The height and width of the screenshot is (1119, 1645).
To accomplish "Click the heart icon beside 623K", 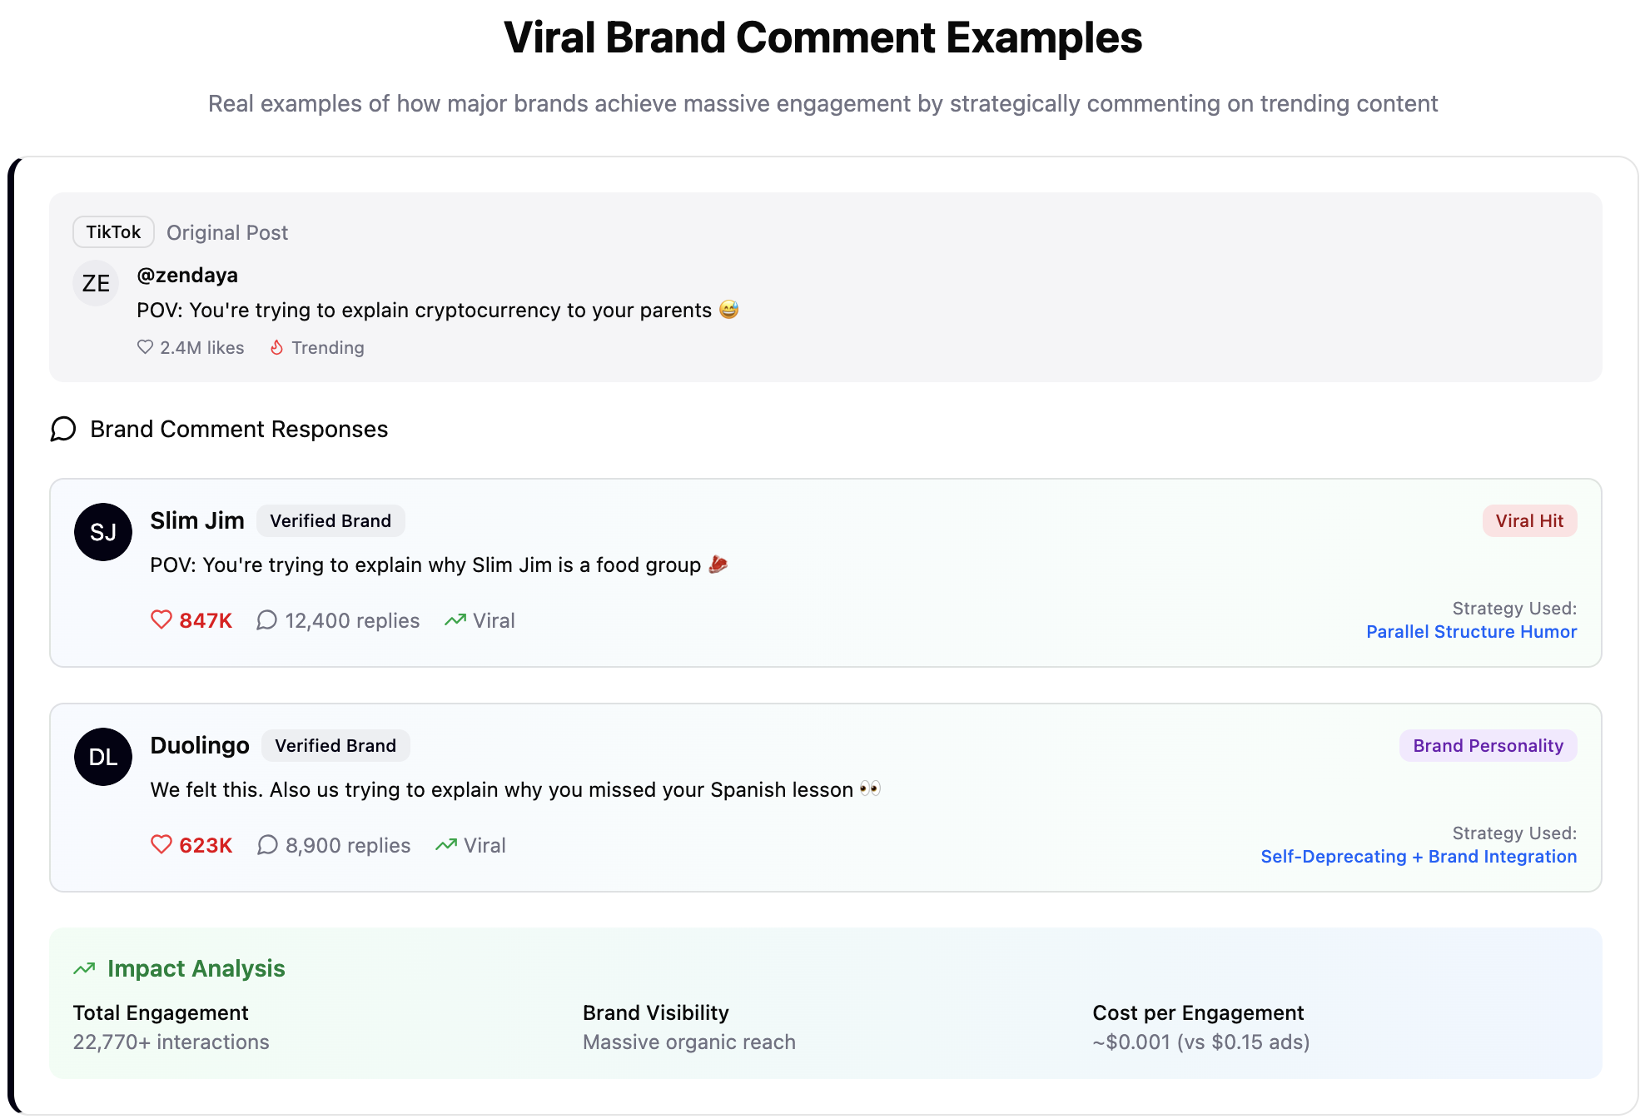I will 161,845.
